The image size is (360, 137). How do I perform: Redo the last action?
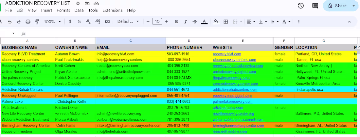point(19,22)
